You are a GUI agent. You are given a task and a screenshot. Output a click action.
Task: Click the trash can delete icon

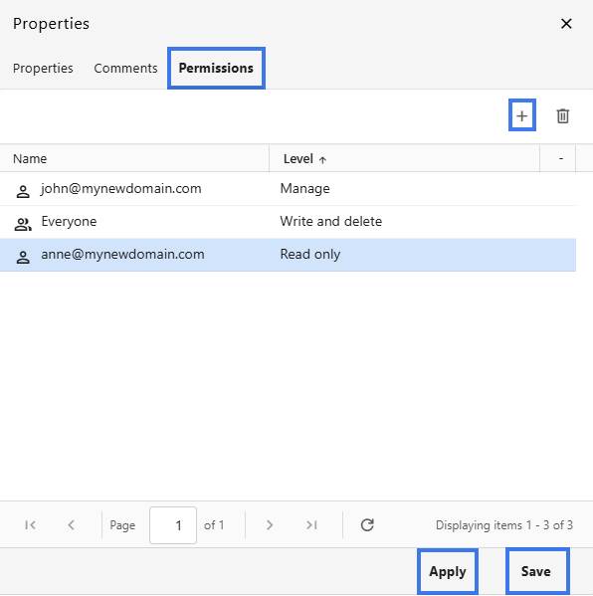point(562,116)
